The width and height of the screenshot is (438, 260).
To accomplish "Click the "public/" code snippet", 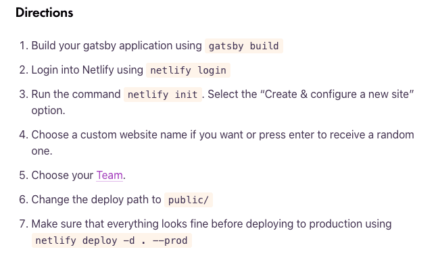I will click(x=189, y=200).
